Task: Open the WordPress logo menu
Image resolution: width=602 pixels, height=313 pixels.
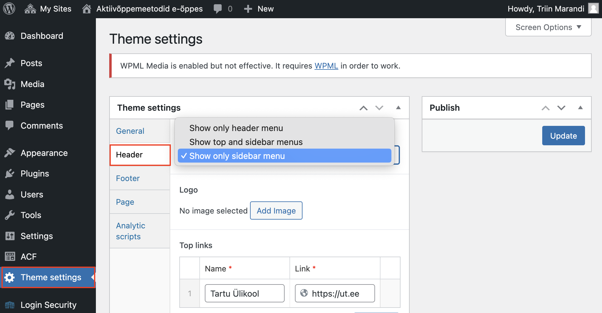Action: click(x=9, y=8)
